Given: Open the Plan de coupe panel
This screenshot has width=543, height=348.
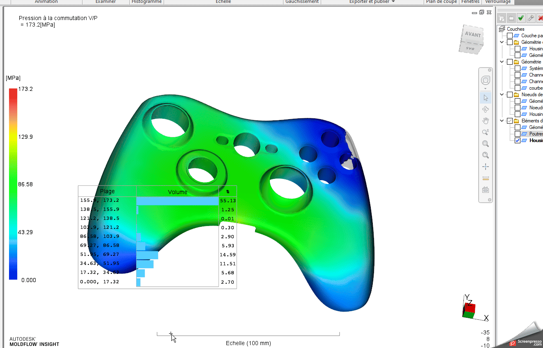Looking at the screenshot, I should coord(441,2).
